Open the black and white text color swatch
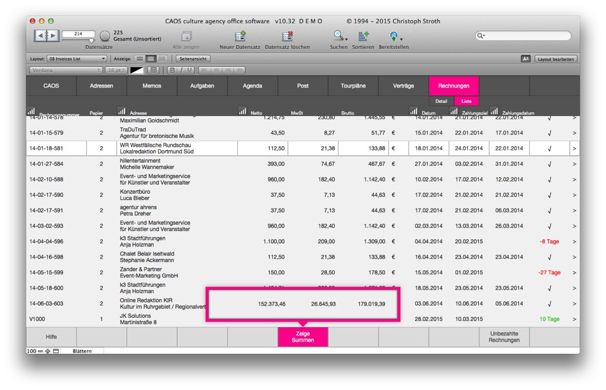The height and width of the screenshot is (390, 606). (x=137, y=70)
